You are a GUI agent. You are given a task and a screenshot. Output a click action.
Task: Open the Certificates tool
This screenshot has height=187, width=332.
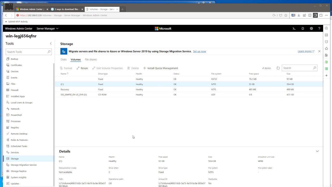point(16,65)
